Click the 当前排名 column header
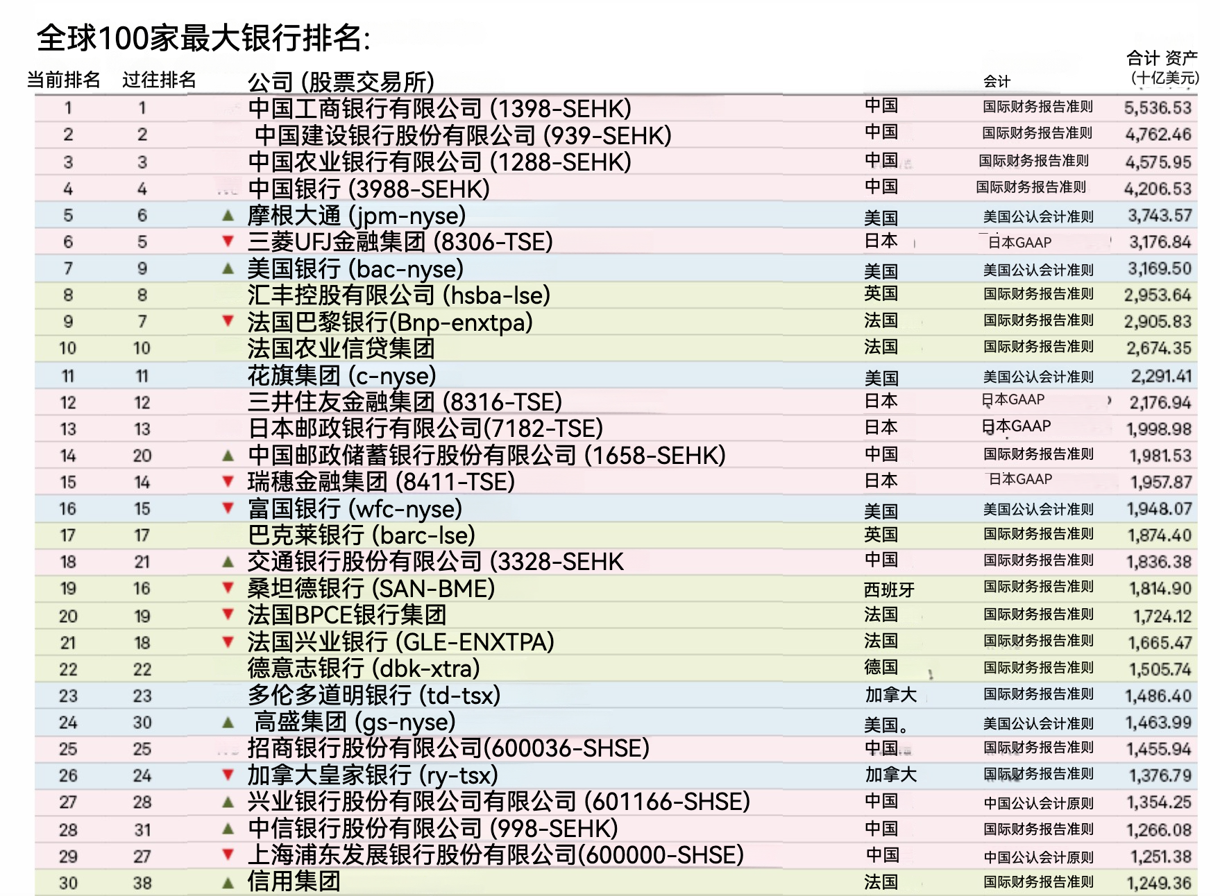This screenshot has width=1220, height=896. 64,80
